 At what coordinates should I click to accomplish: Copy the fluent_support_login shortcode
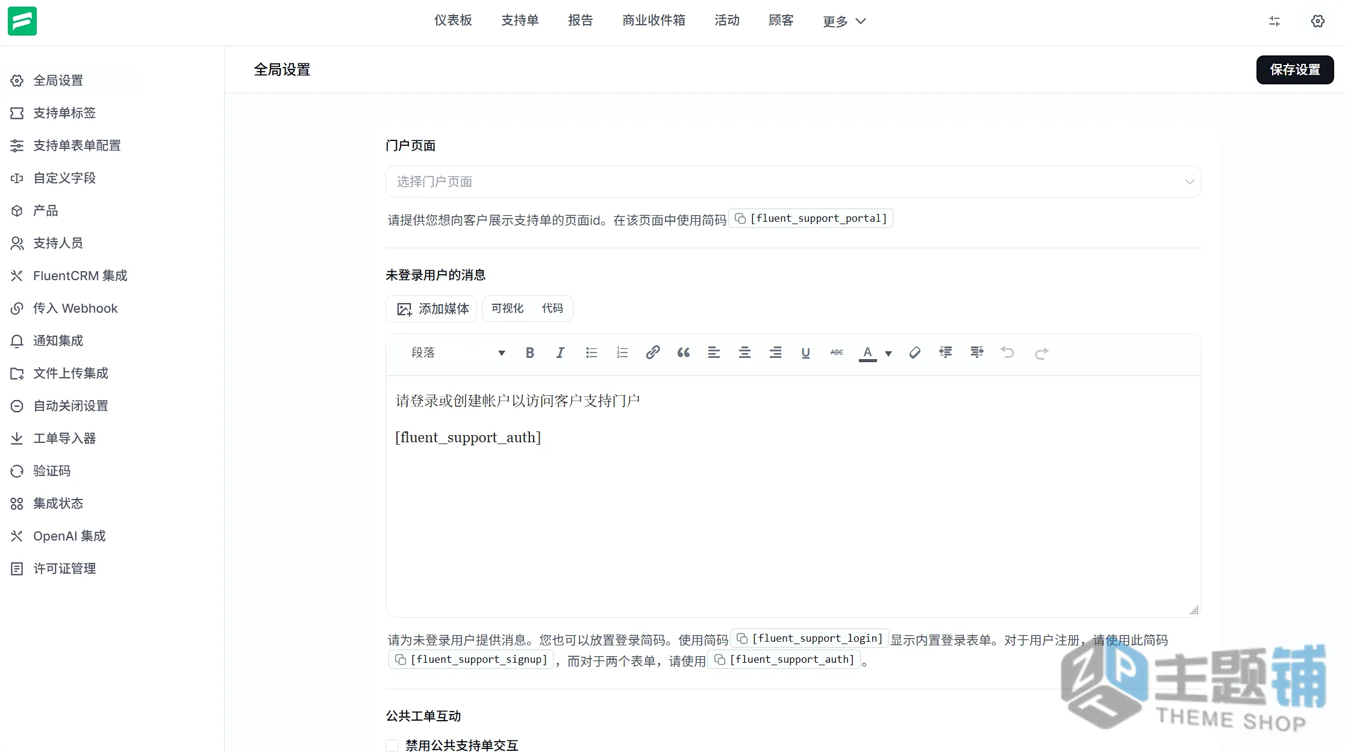pos(810,638)
